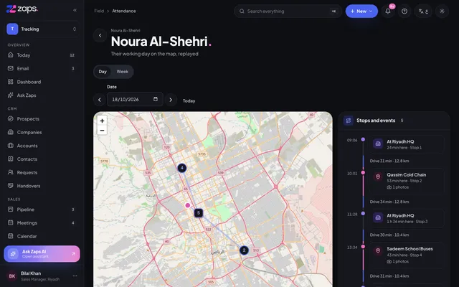459x287 pixels.
Task: Go back with the arrow beside Noura Al-Shehri
Action: pos(100,35)
